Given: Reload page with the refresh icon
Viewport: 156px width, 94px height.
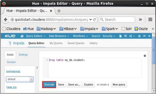Looking at the screenshot, I should 94,20.
